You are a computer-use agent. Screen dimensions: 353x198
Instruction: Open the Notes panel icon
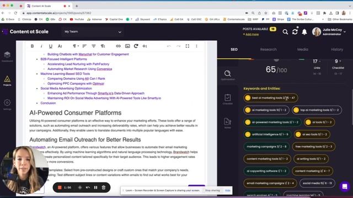pos(228,123)
